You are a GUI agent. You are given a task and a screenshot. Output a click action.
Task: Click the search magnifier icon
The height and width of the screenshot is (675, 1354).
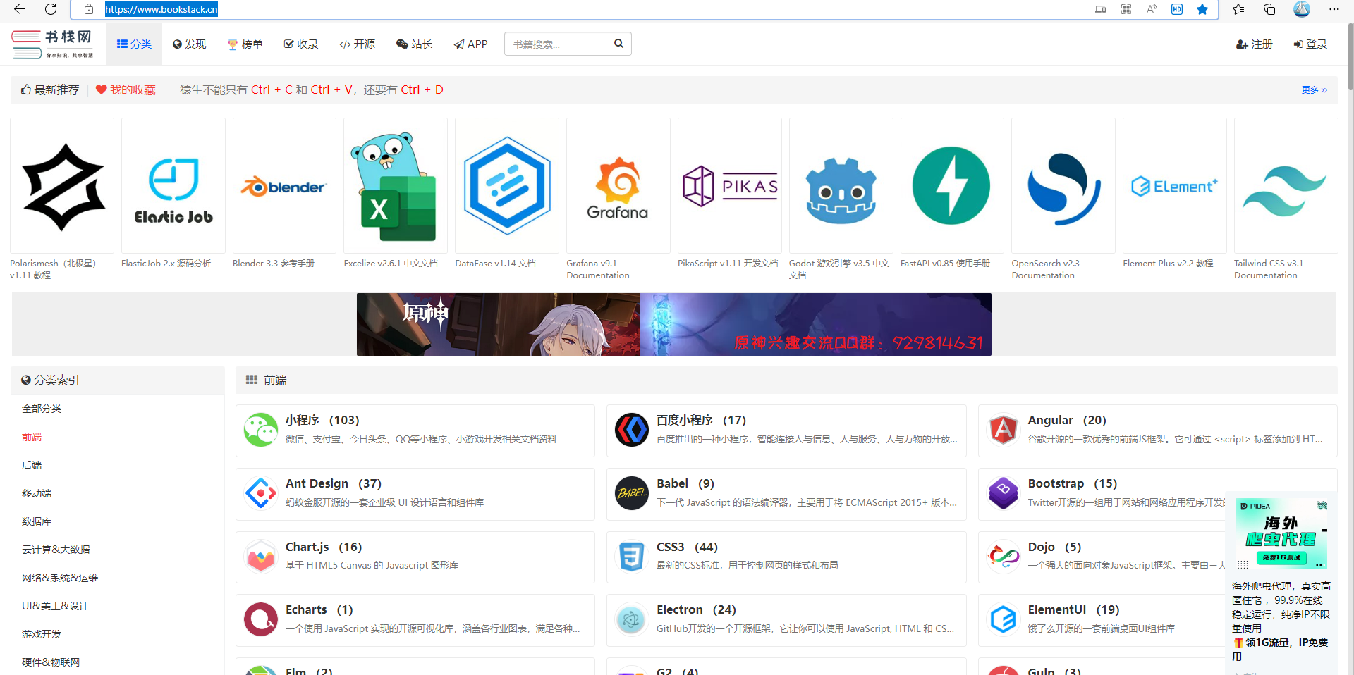click(618, 44)
